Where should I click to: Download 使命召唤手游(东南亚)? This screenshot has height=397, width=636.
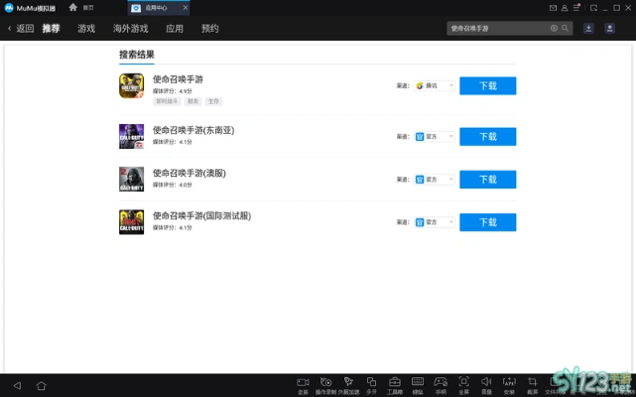point(488,136)
